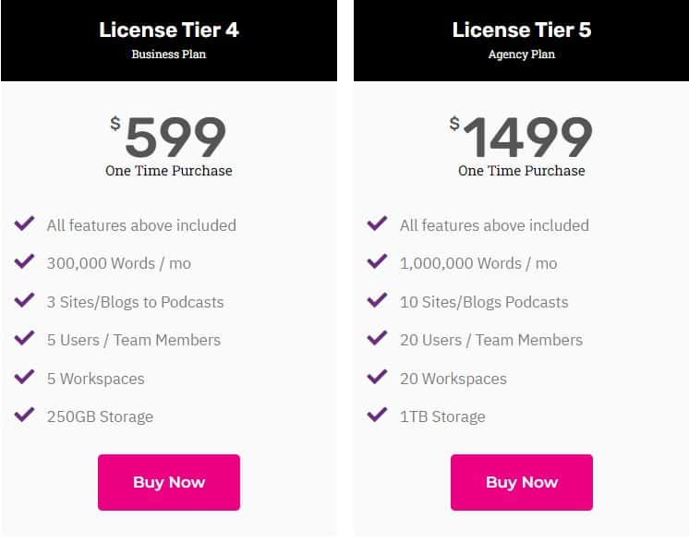Click Buy Now for Business Plan
Image resolution: width=689 pixels, height=543 pixels.
169,482
